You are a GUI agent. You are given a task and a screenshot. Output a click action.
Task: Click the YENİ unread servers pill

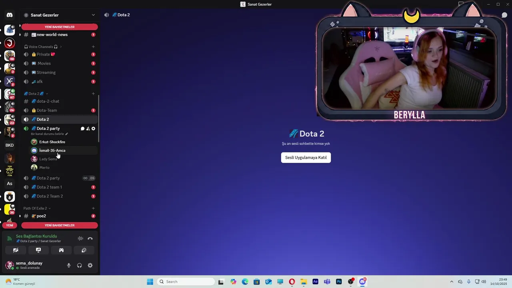[x=10, y=225]
